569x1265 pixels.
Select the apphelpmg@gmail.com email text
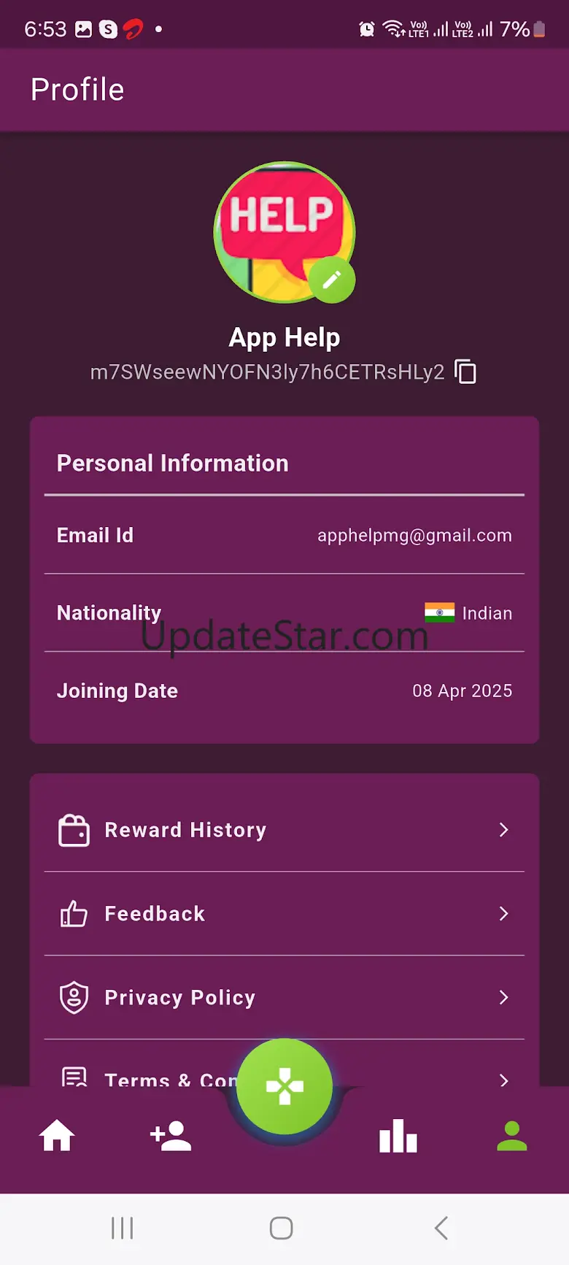[x=414, y=536]
